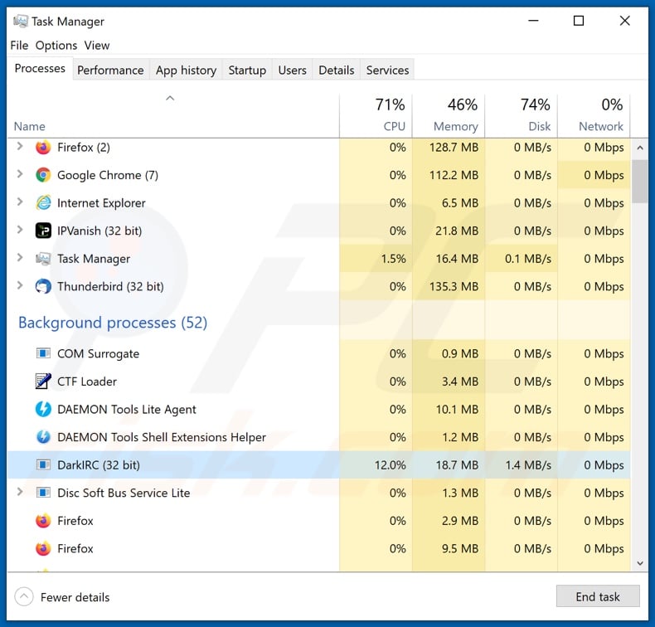
Task: Click the IPVanish app icon
Action: coord(43,231)
